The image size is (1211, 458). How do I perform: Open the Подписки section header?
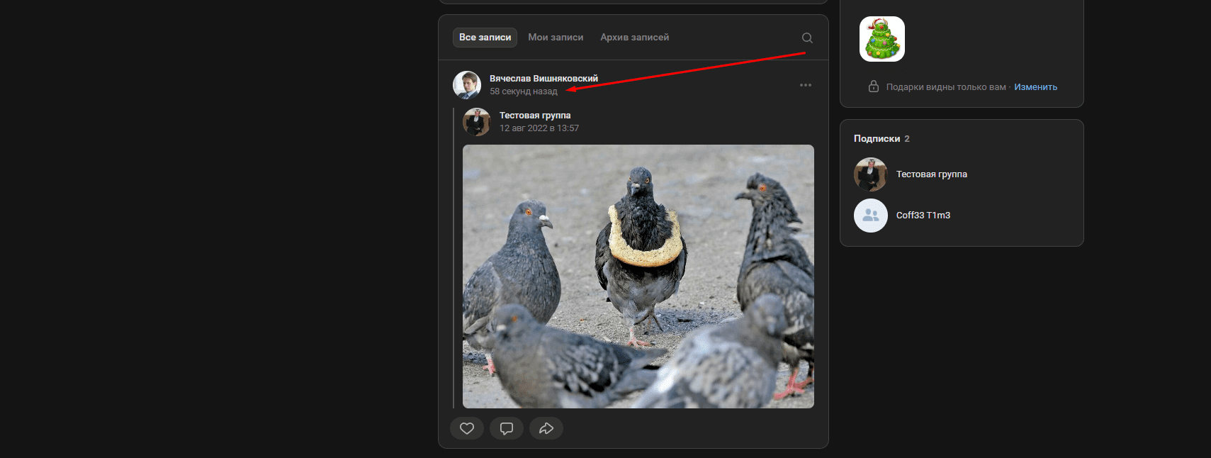[x=877, y=139]
